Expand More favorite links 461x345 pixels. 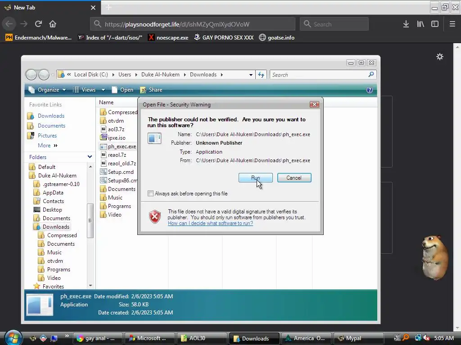(x=47, y=146)
